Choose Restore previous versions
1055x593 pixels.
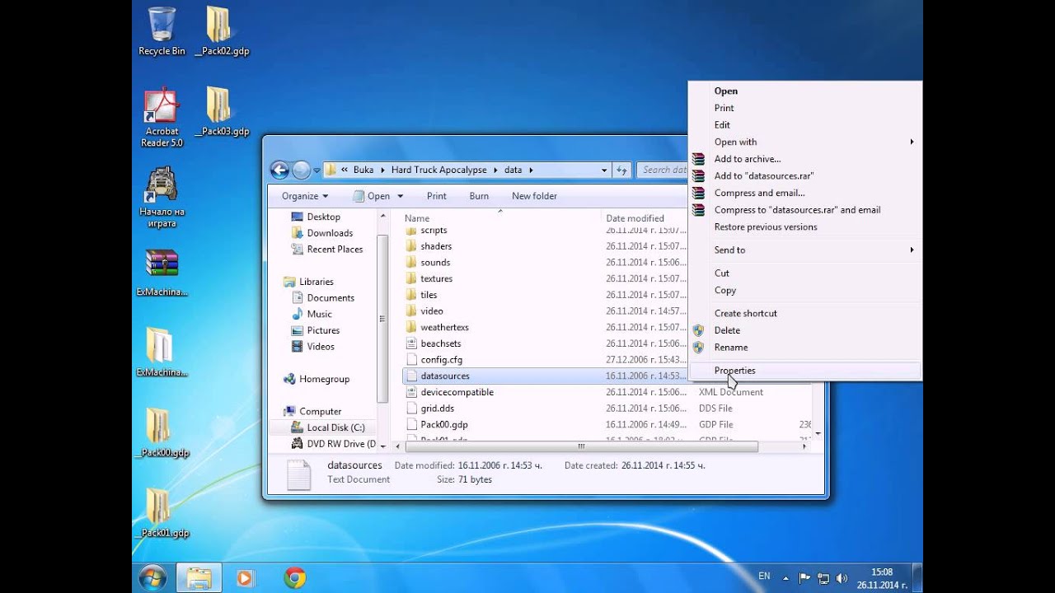(805, 226)
